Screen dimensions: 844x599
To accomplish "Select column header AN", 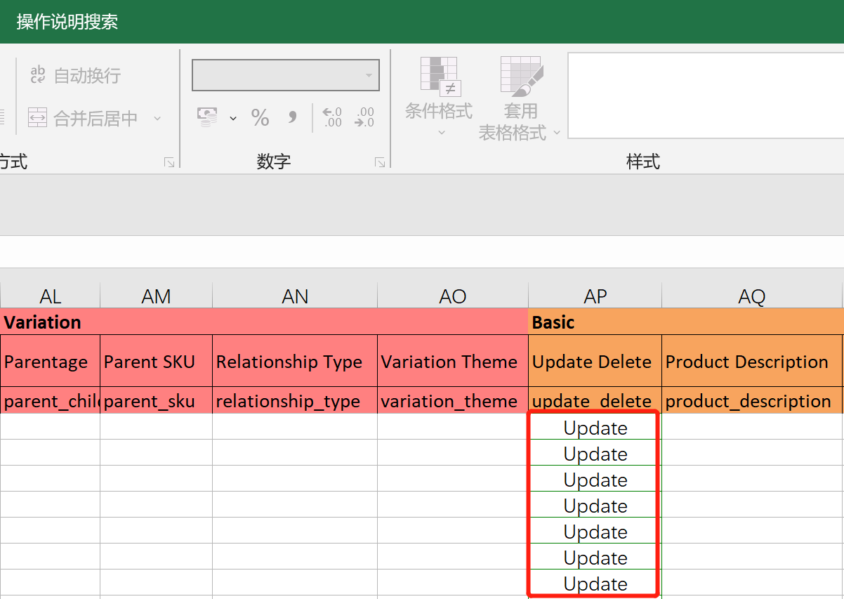I will [x=295, y=296].
